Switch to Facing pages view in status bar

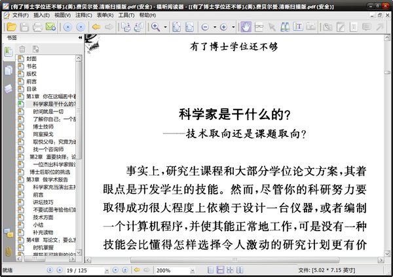point(240,270)
